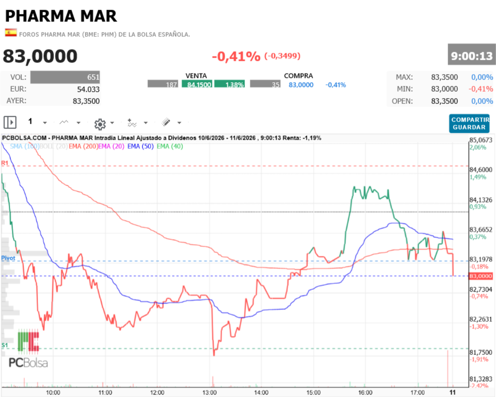Click the 84,6000 axis price label
The image size is (496, 397).
pyautogui.click(x=481, y=170)
